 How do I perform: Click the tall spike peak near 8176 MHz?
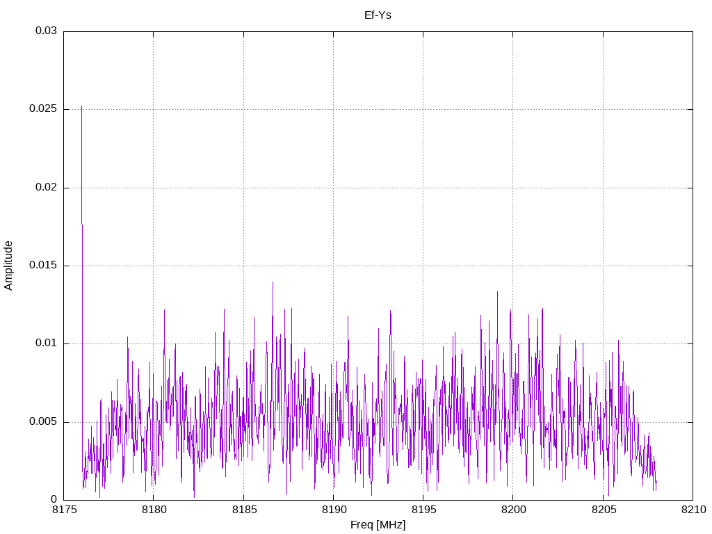pyautogui.click(x=82, y=106)
